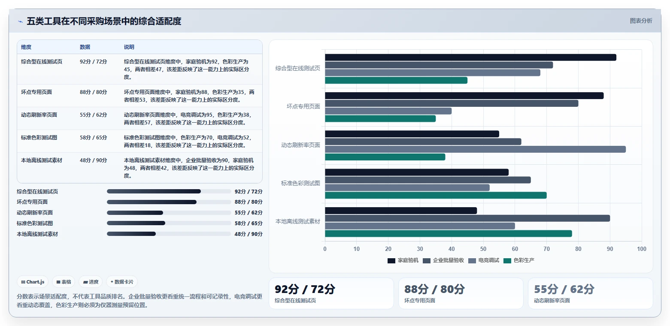Click the 标准色彩测试图 progress bar
The width and height of the screenshot is (670, 326).
pos(169,223)
